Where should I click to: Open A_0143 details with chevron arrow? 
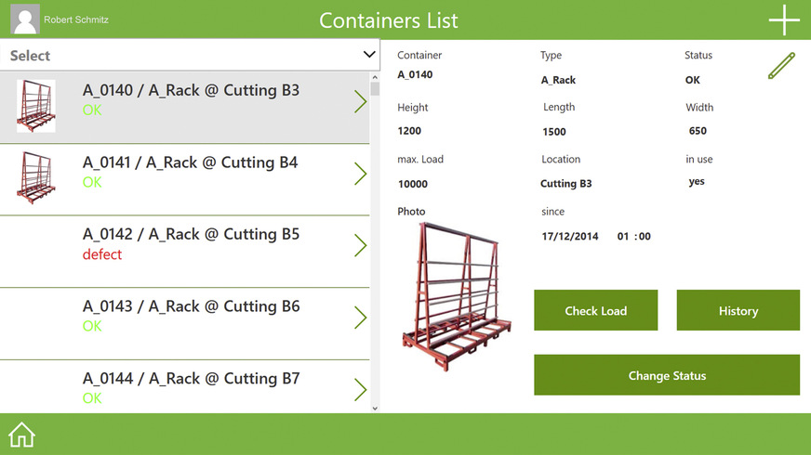pyautogui.click(x=361, y=318)
